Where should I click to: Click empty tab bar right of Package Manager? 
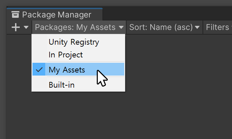click(x=167, y=14)
